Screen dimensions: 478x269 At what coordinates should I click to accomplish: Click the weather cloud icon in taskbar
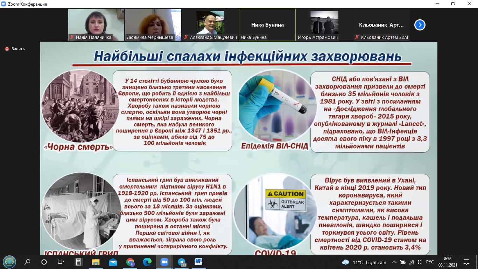coord(346,262)
